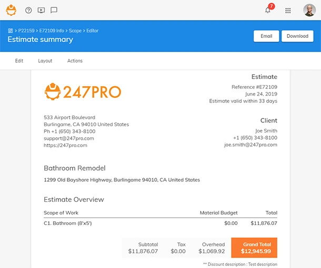The height and width of the screenshot is (268, 321).
Task: Click the orange Grand Total box
Action: (254, 248)
